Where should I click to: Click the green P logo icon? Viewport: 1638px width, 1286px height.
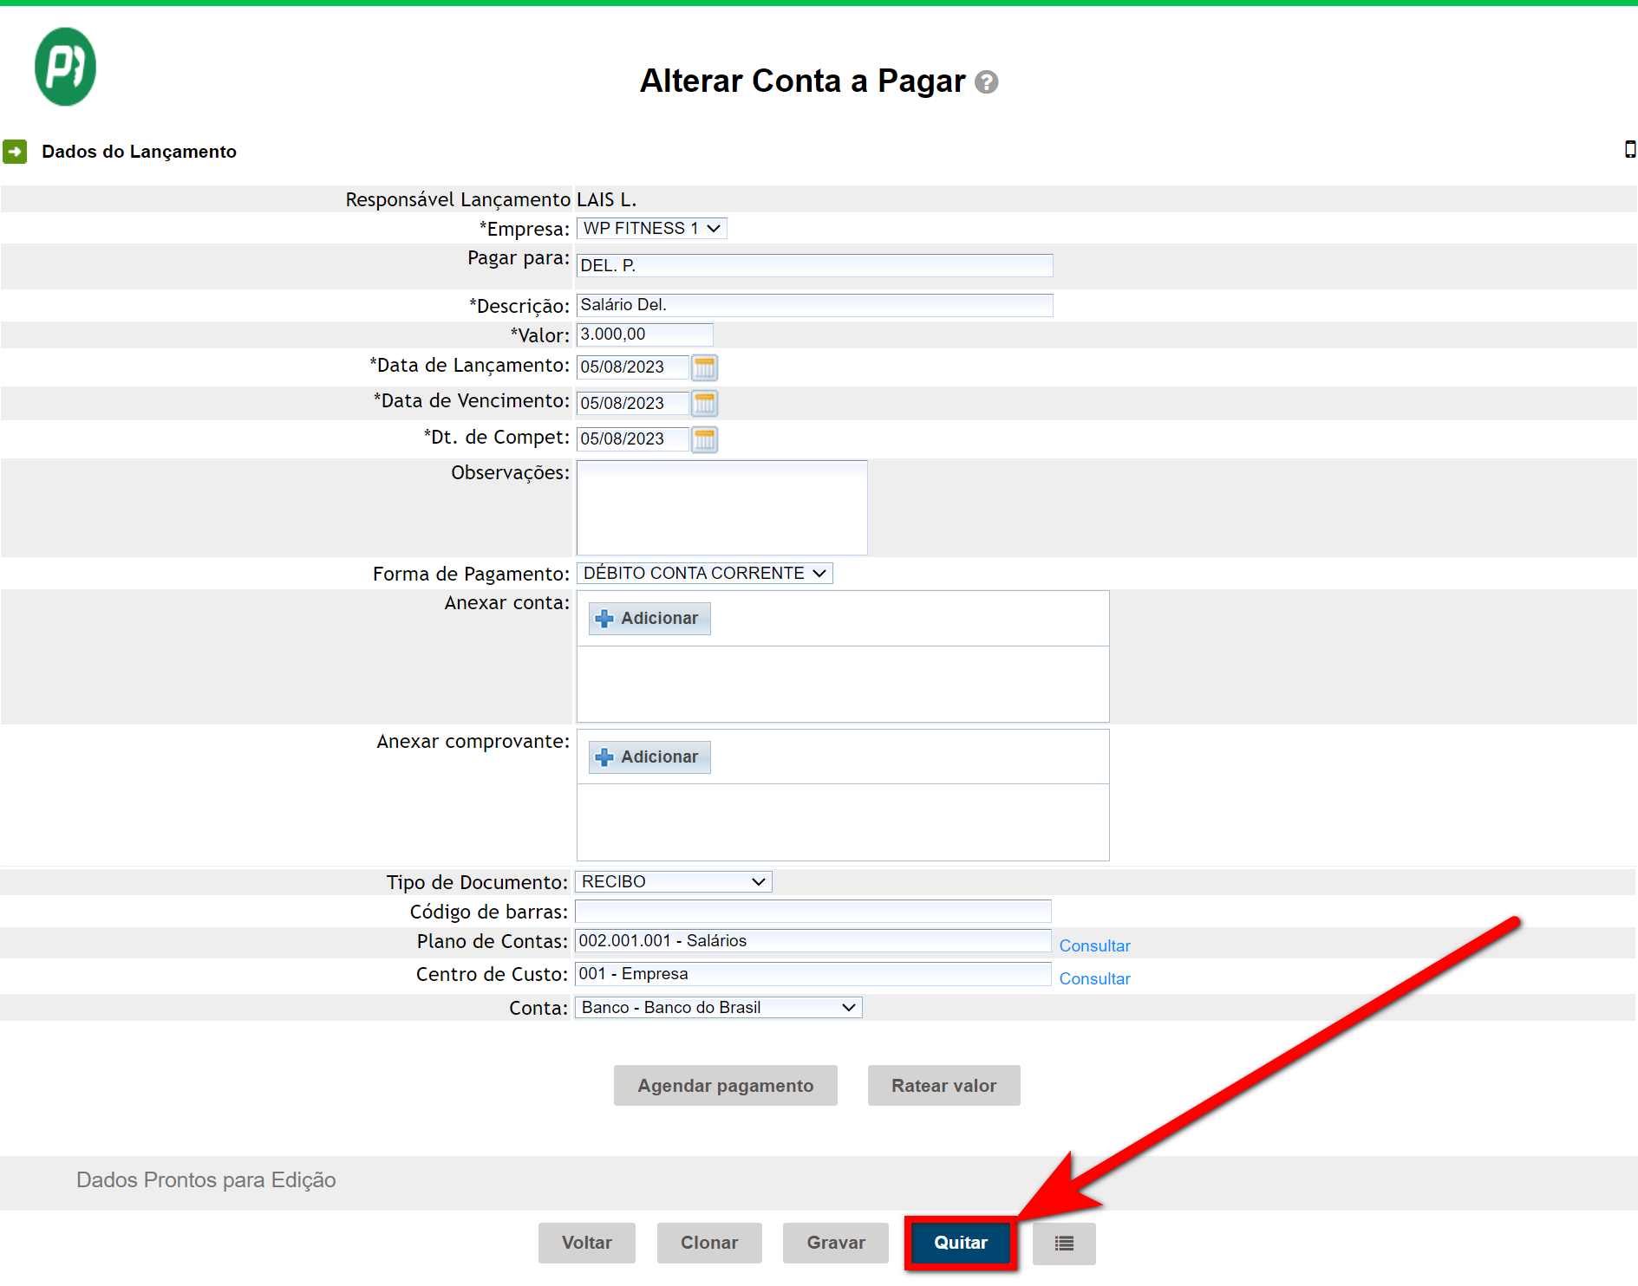[65, 67]
